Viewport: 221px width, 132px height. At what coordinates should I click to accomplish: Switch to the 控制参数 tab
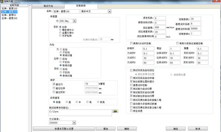(x=81, y=6)
